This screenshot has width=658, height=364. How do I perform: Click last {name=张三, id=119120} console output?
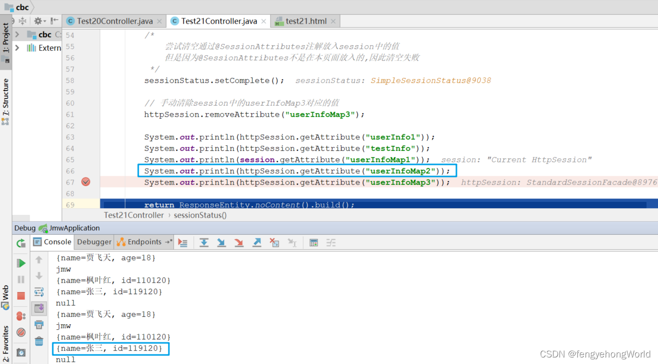110,348
